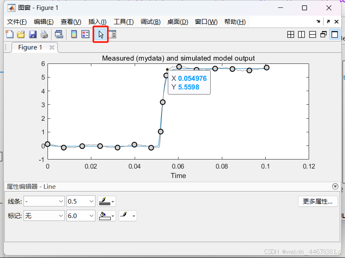Maximize the single figure layout

pyautogui.click(x=335, y=35)
